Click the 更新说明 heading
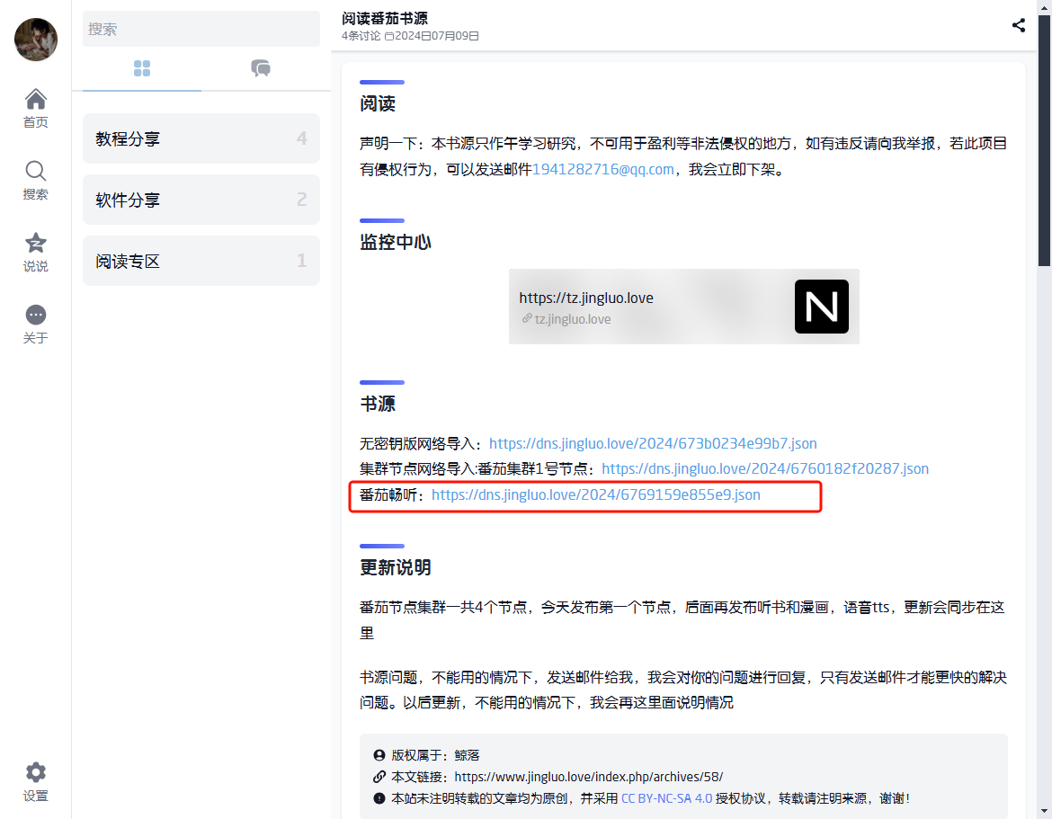 pyautogui.click(x=395, y=567)
